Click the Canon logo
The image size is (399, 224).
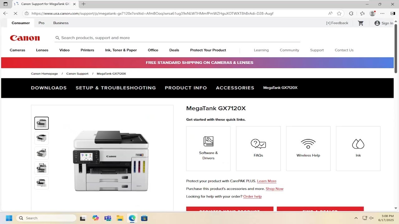[x=25, y=38]
